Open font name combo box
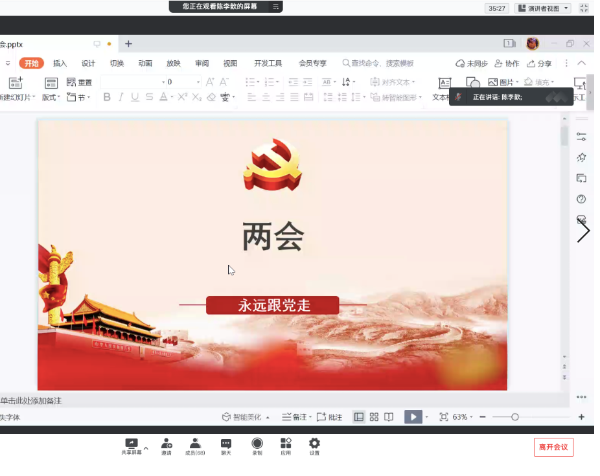Screen dimensions: 600x476 [x=133, y=82]
